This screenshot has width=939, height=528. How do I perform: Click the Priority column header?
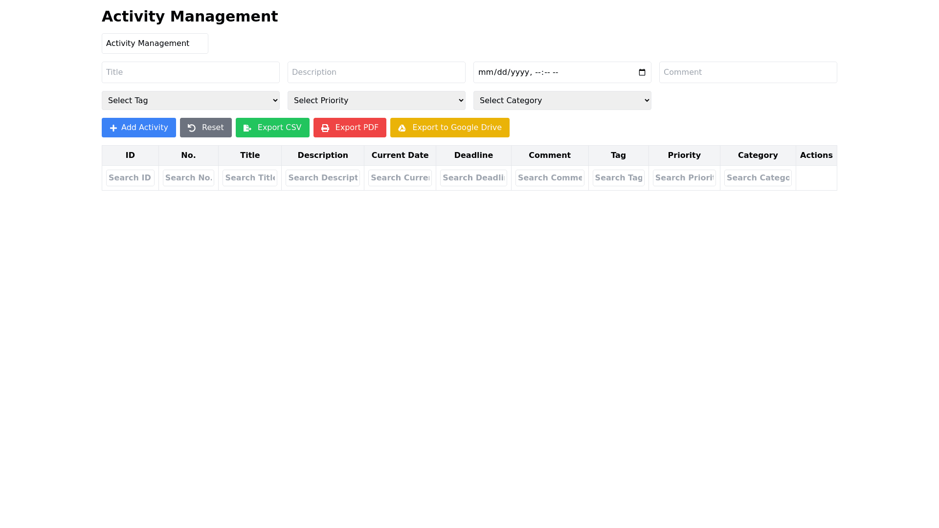pos(684,155)
